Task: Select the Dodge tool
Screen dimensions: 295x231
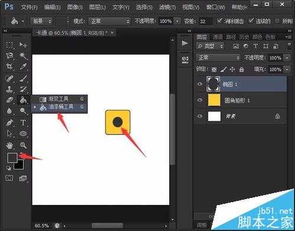Action: [23, 111]
